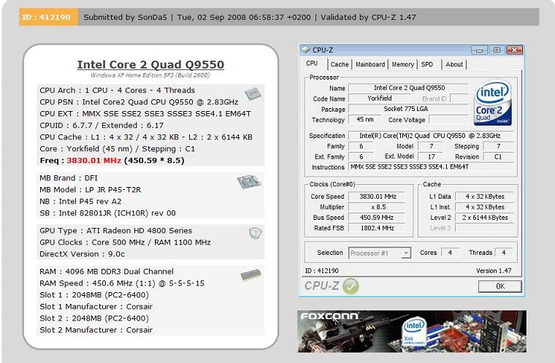Click 'Slot 2 Manufacturer : Corsair' line
Image resolution: width=555 pixels, height=363 pixels.
(96, 330)
